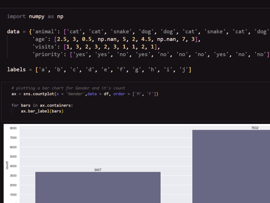This screenshot has height=203, width=270.
Task: Click the 'count' y-axis label
Action: point(7,165)
